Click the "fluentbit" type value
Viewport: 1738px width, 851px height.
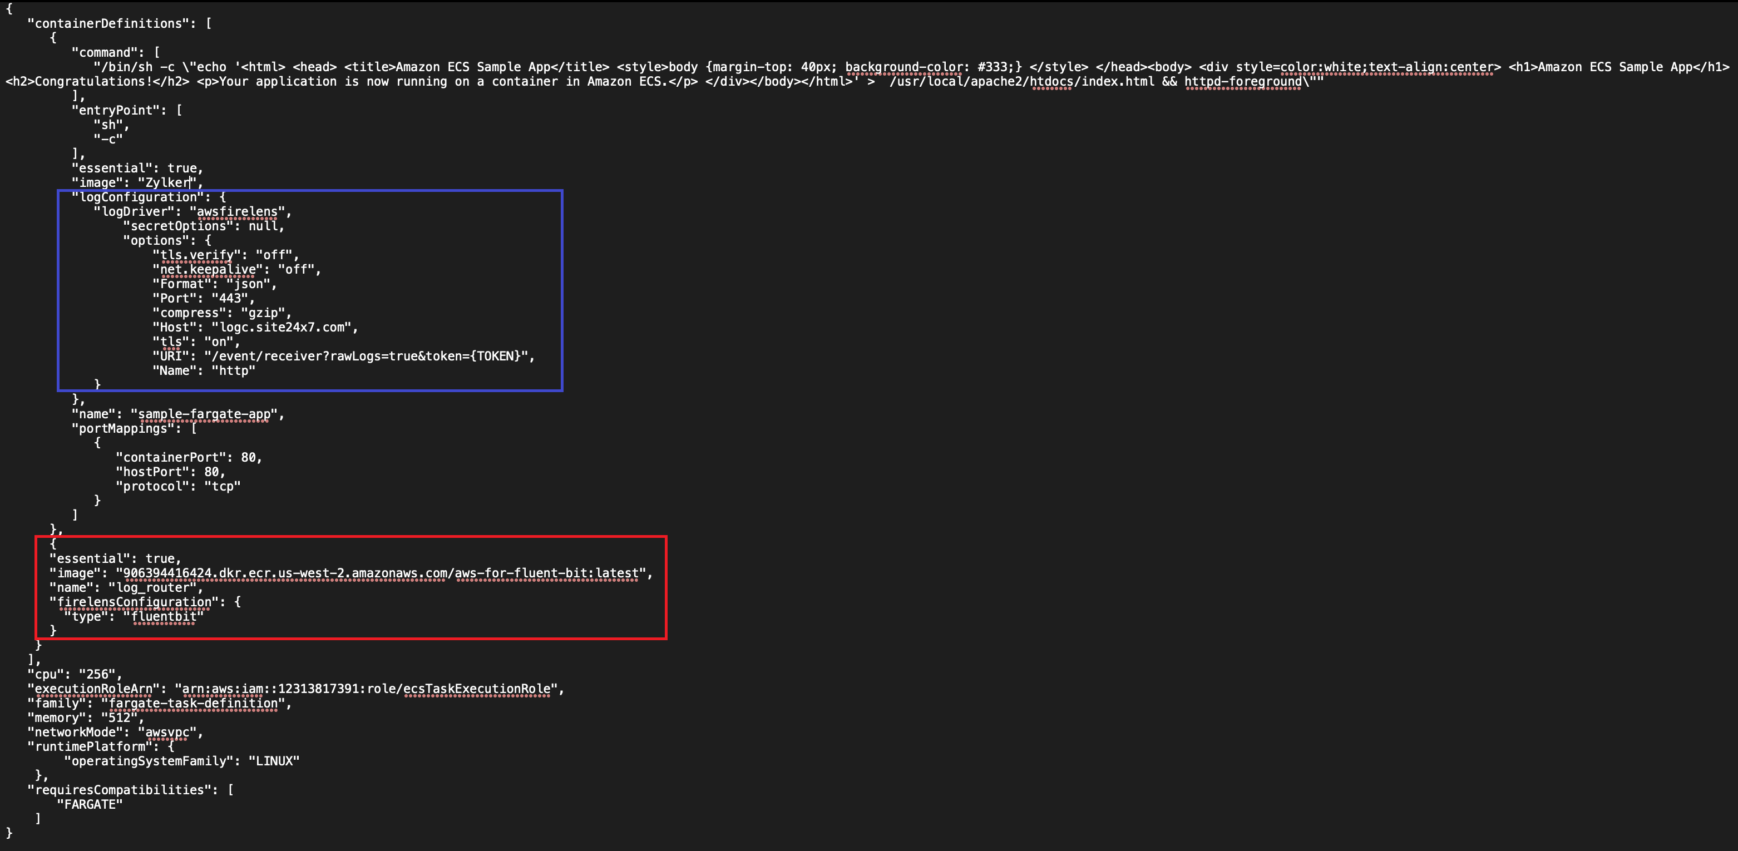tap(164, 616)
